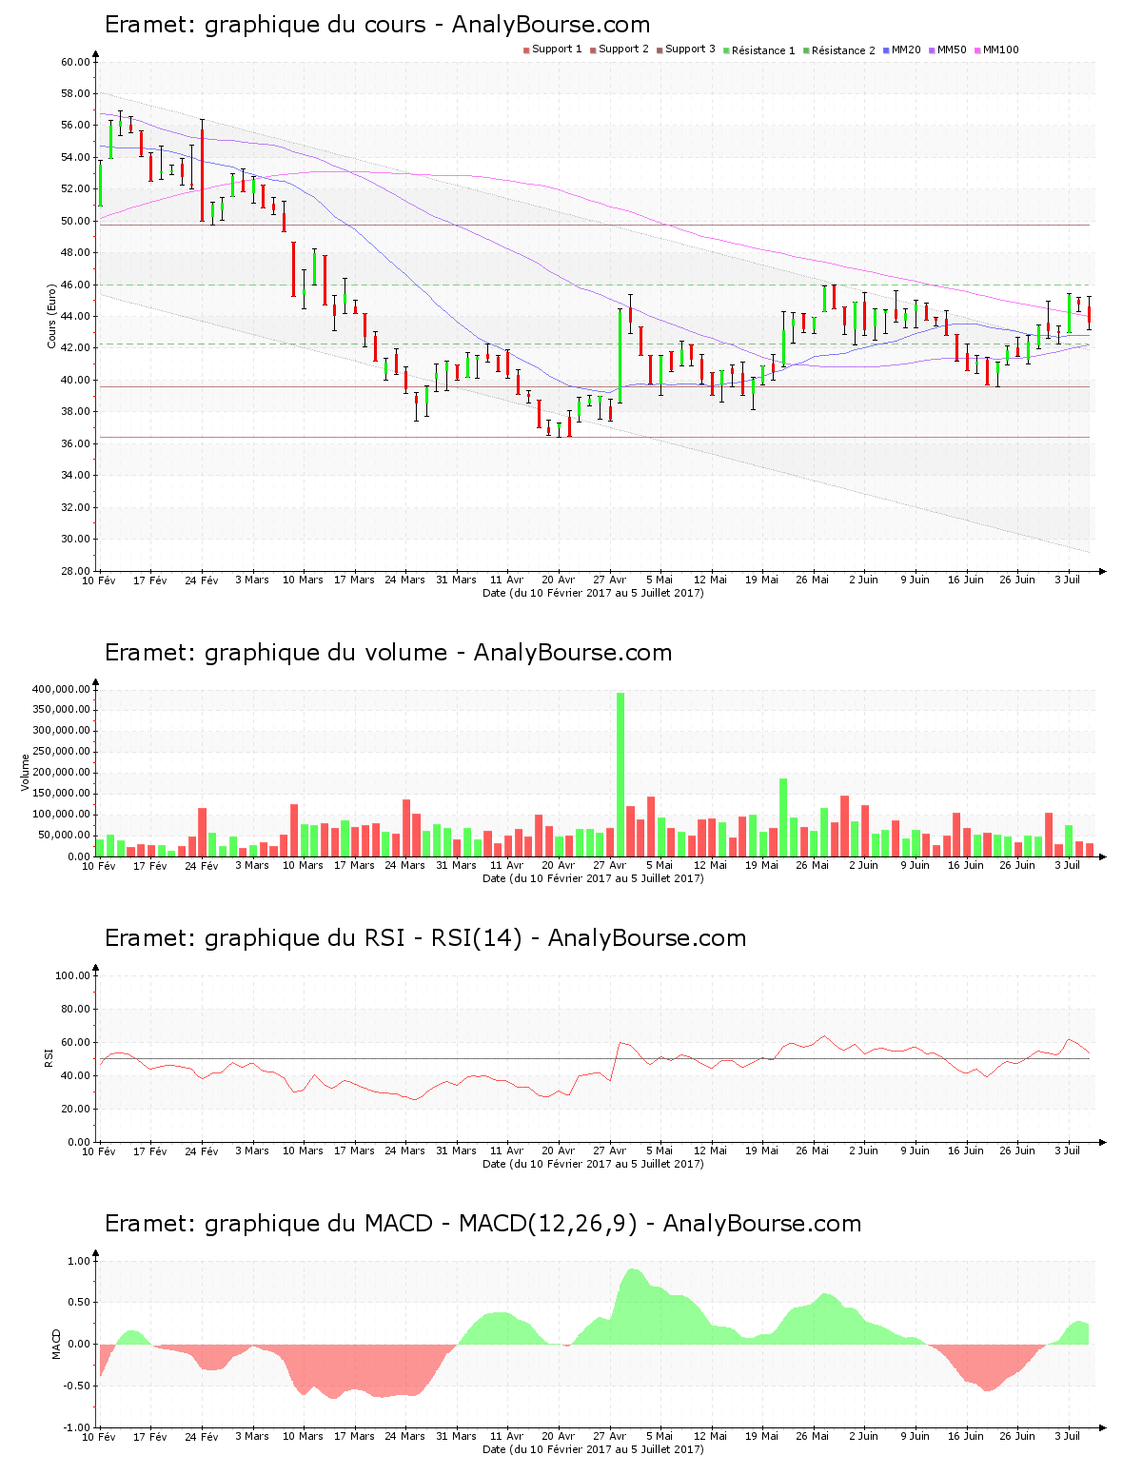Viewport: 1142px width, 1475px height.
Task: Click '17 Fév' date under MACD chart
Action: pos(150,1436)
